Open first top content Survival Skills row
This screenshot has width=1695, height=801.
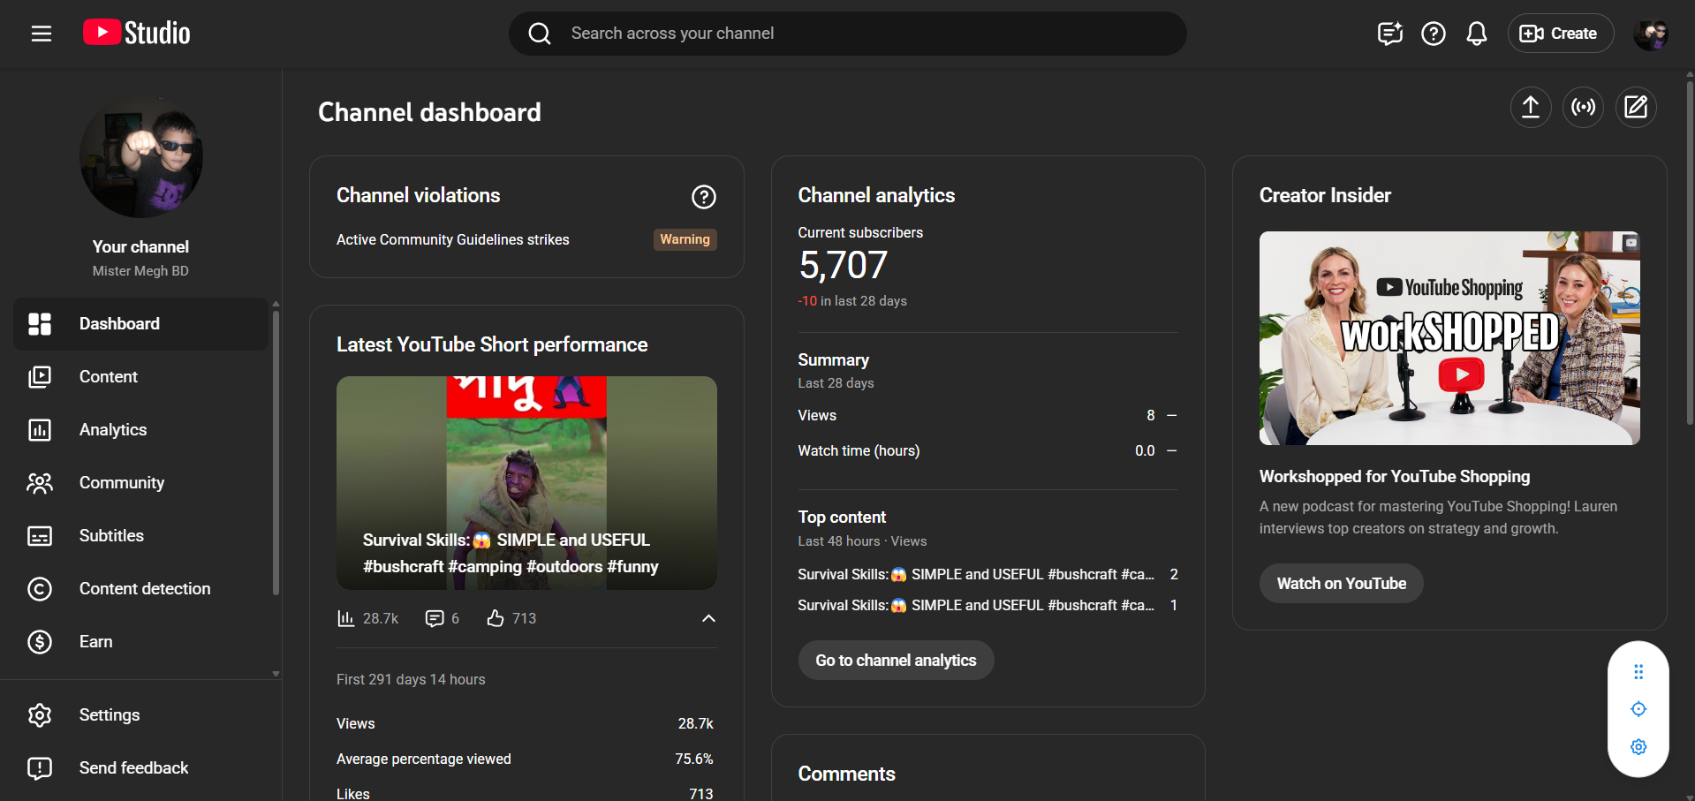coord(987,574)
